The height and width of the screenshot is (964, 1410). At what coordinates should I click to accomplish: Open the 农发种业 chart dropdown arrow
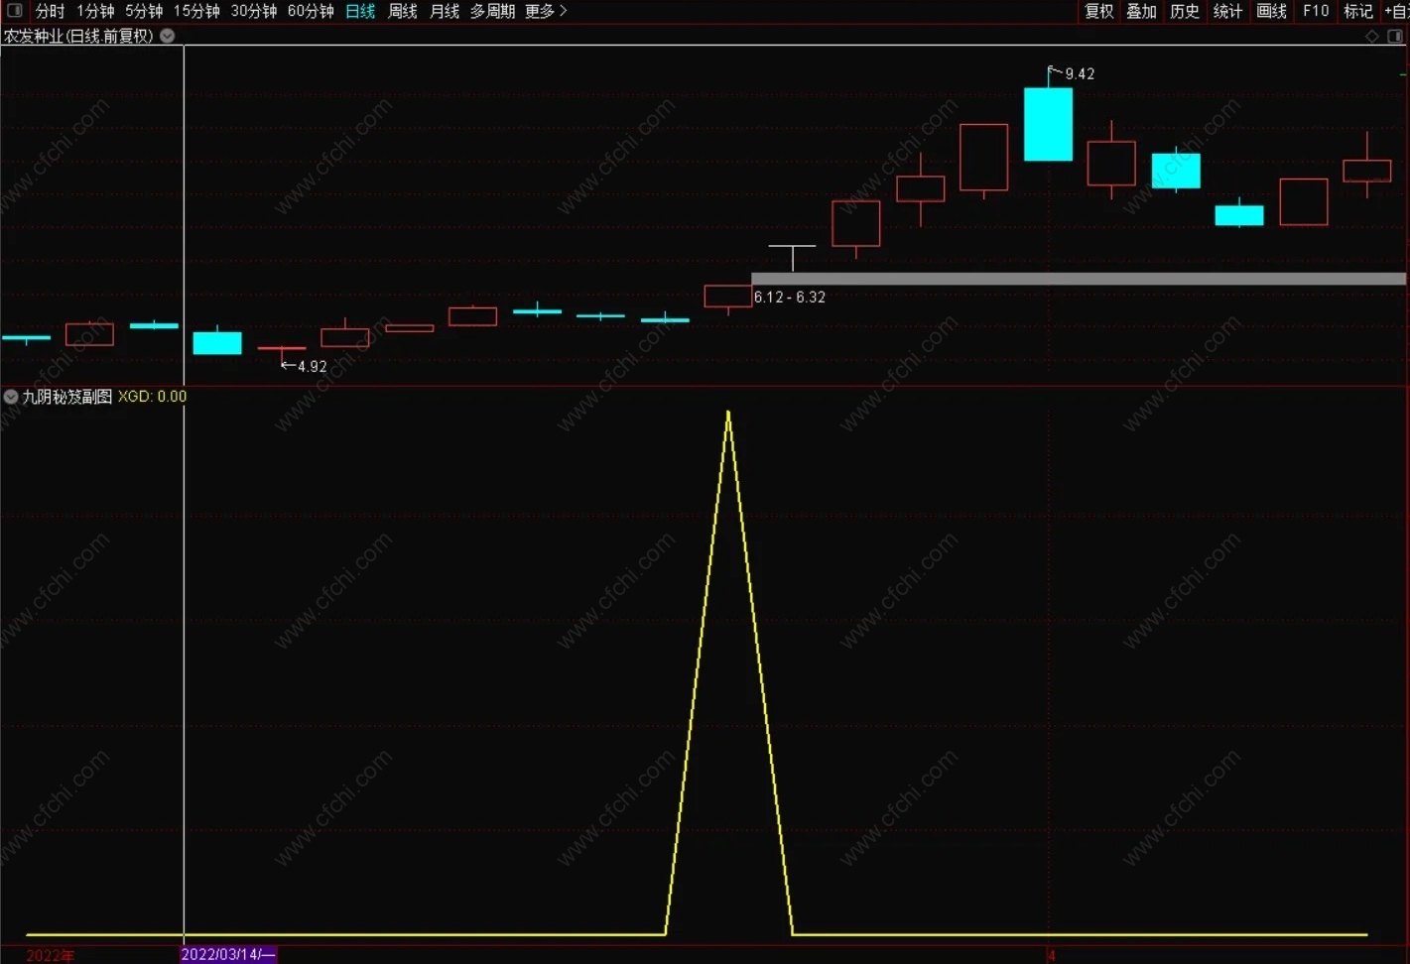[x=168, y=36]
